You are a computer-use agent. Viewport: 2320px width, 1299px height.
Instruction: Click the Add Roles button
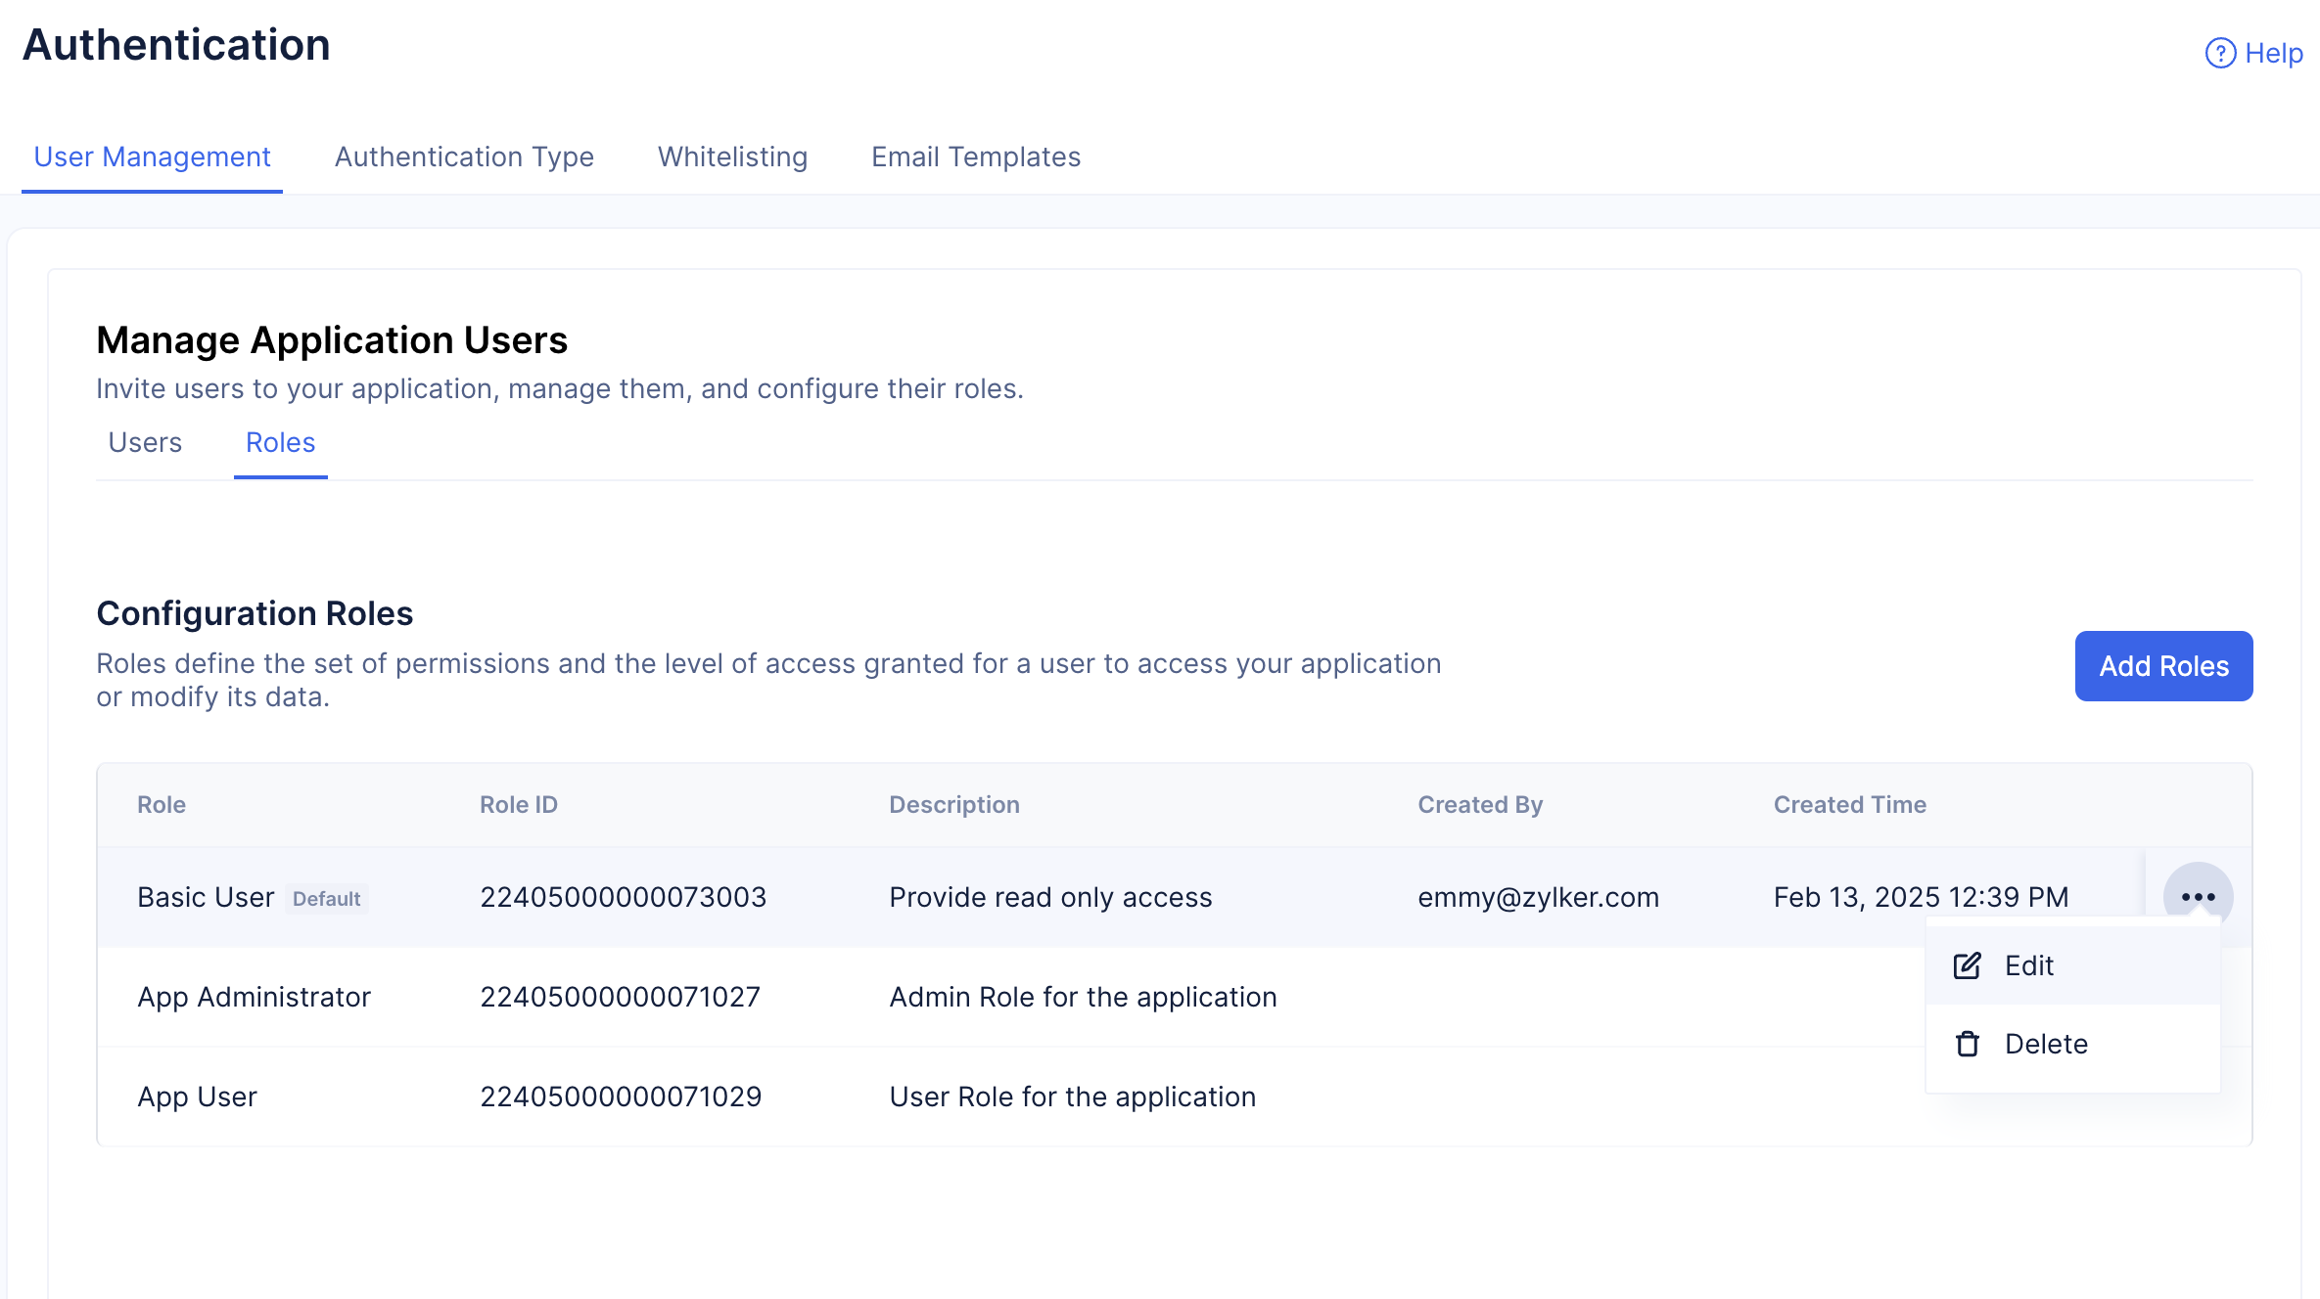(2163, 666)
